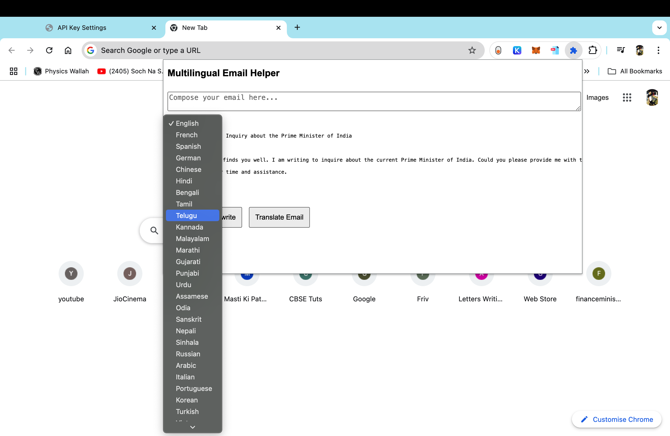Click the bookmark star icon

(472, 51)
